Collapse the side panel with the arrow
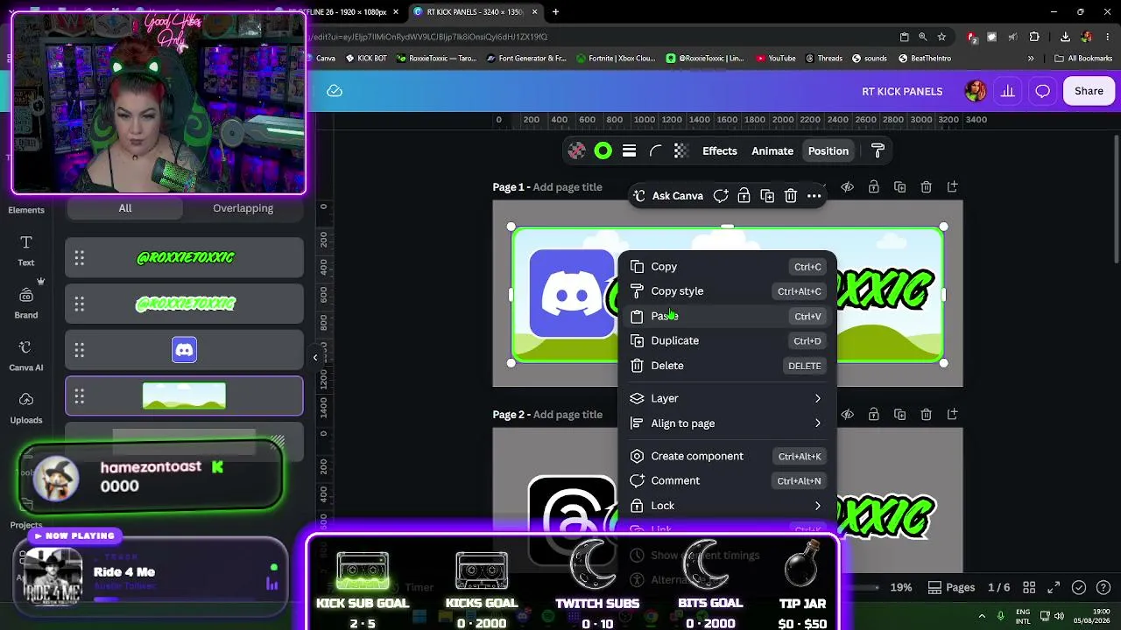Screen dimensions: 1121x630 [315, 357]
